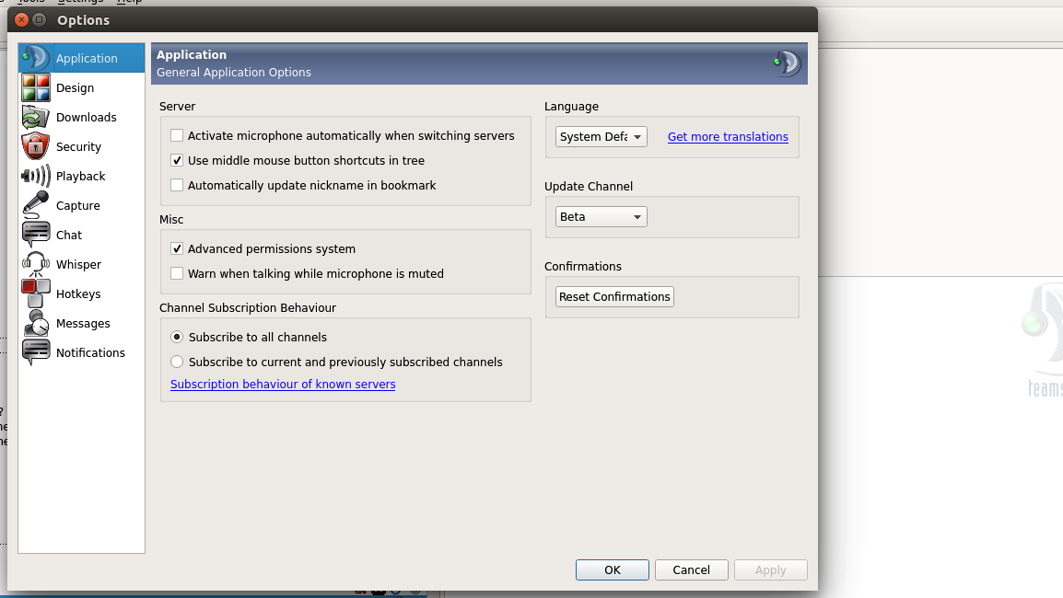Choose Subscribe to current and previously subscribed channels
1063x598 pixels.
pyautogui.click(x=177, y=362)
